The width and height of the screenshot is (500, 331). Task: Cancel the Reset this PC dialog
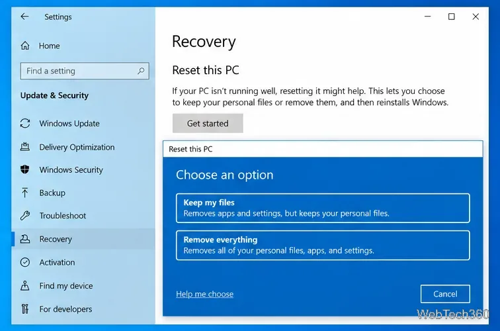pyautogui.click(x=445, y=294)
